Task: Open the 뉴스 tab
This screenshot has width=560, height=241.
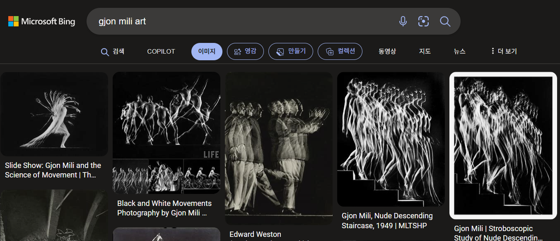Action: [x=460, y=52]
